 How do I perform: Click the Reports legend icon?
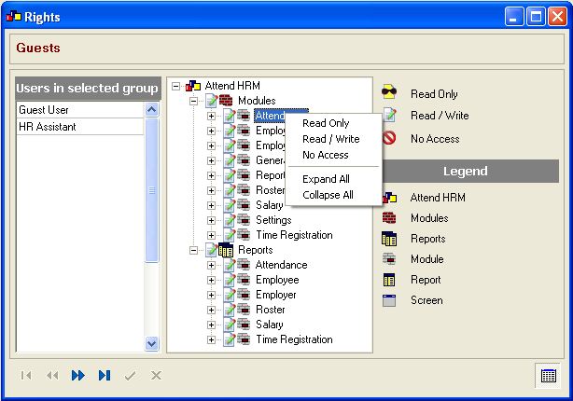click(389, 239)
